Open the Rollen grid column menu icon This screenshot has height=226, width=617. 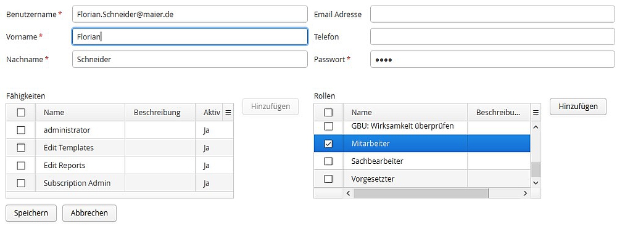(x=535, y=113)
